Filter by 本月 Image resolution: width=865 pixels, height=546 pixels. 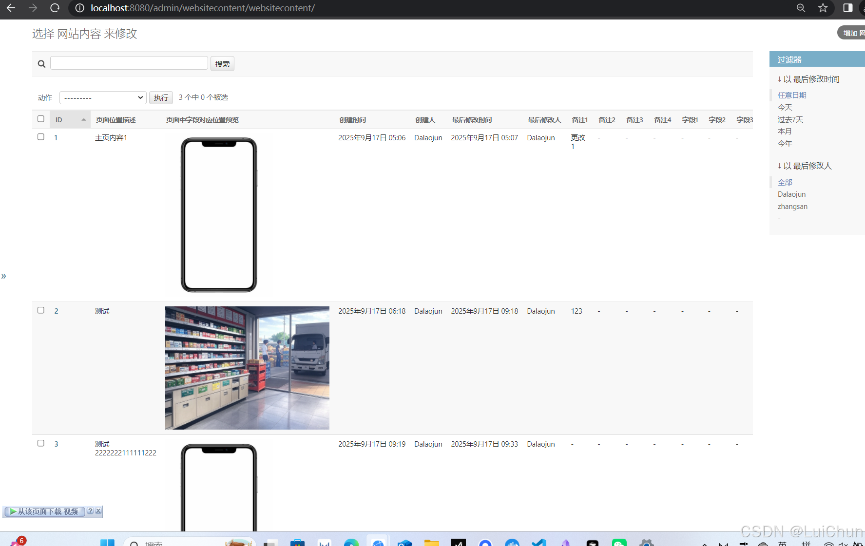tap(785, 132)
